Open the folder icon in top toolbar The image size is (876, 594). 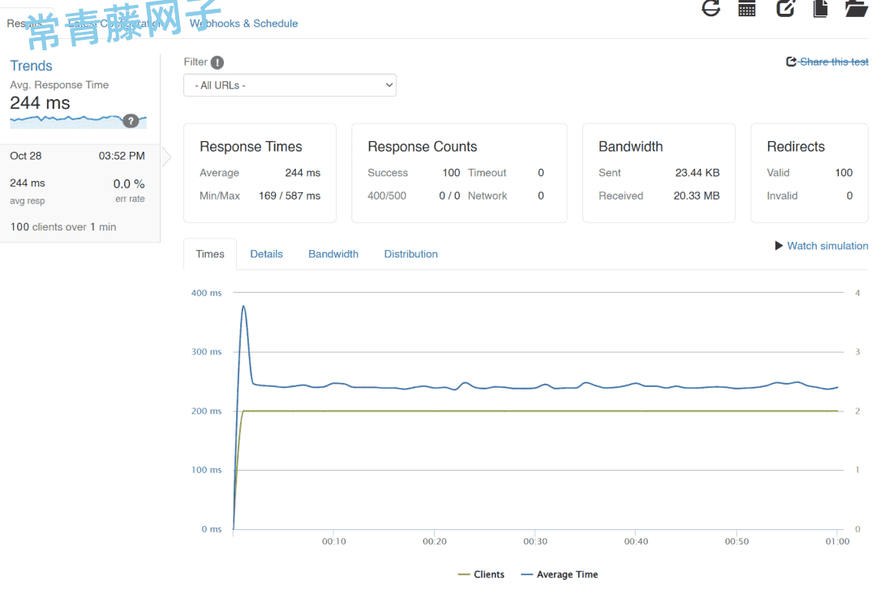(856, 8)
